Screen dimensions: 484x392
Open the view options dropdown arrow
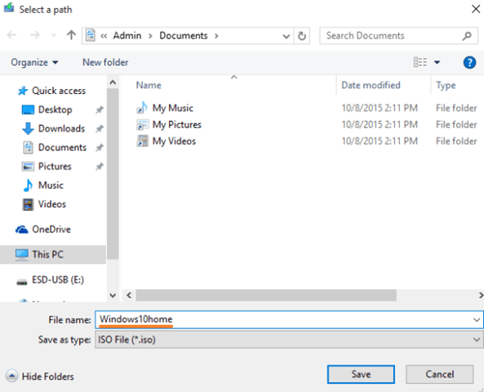[x=437, y=62]
